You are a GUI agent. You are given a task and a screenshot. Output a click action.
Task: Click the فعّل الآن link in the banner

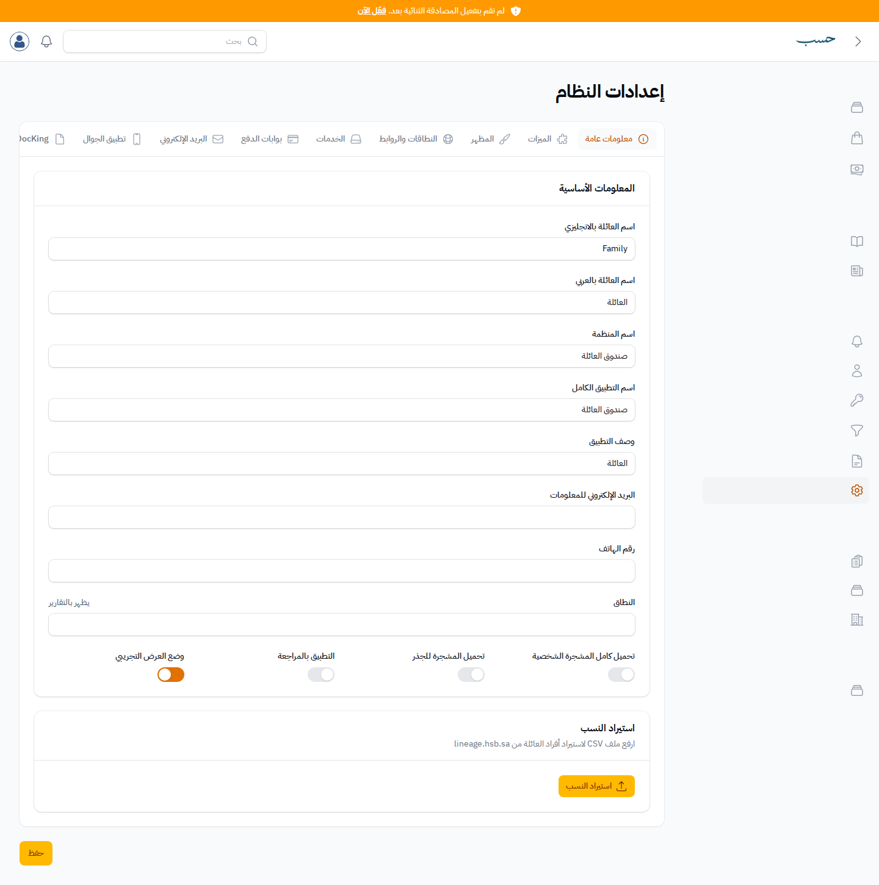[372, 11]
